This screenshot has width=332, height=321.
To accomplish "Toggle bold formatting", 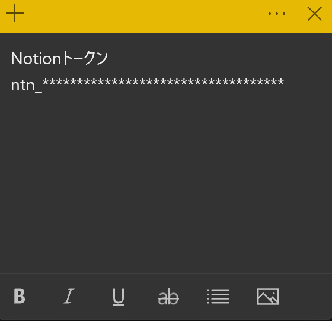I will [x=20, y=296].
